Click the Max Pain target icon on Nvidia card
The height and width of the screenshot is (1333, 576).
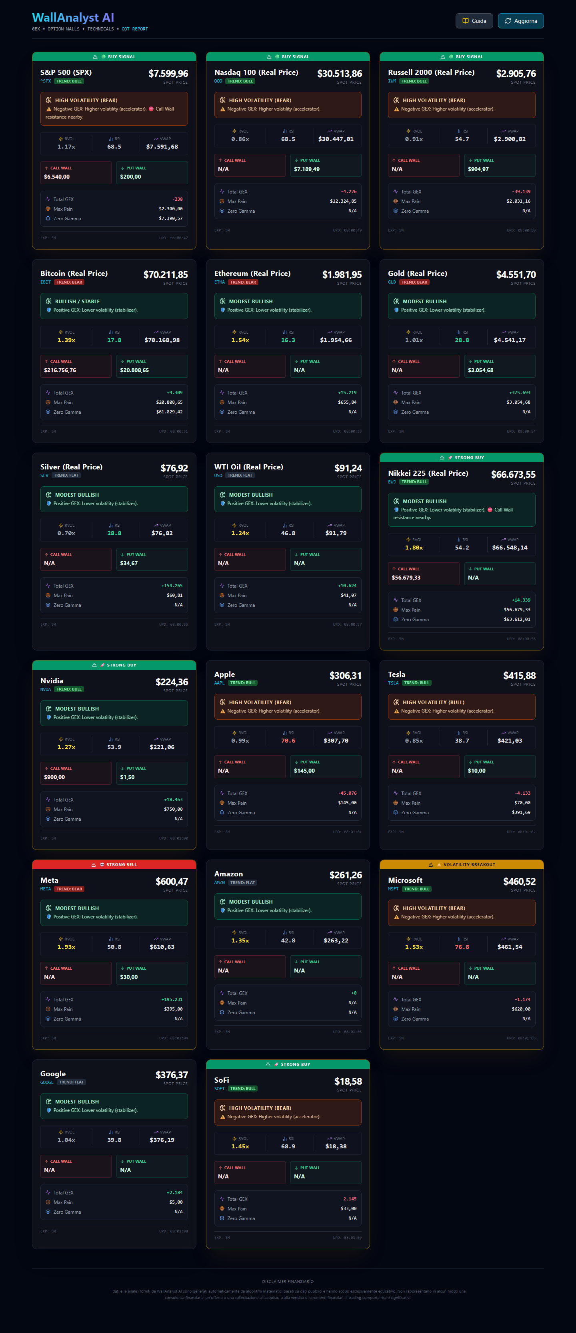tap(48, 809)
